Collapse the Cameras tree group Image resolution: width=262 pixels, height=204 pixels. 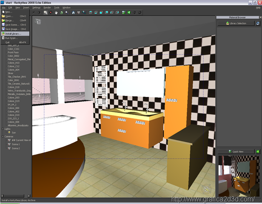tap(2, 136)
